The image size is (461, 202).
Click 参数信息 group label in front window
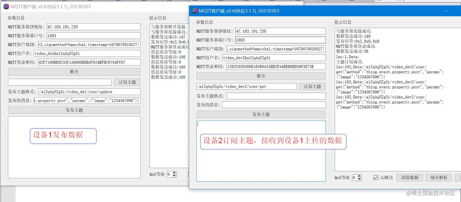click(205, 22)
